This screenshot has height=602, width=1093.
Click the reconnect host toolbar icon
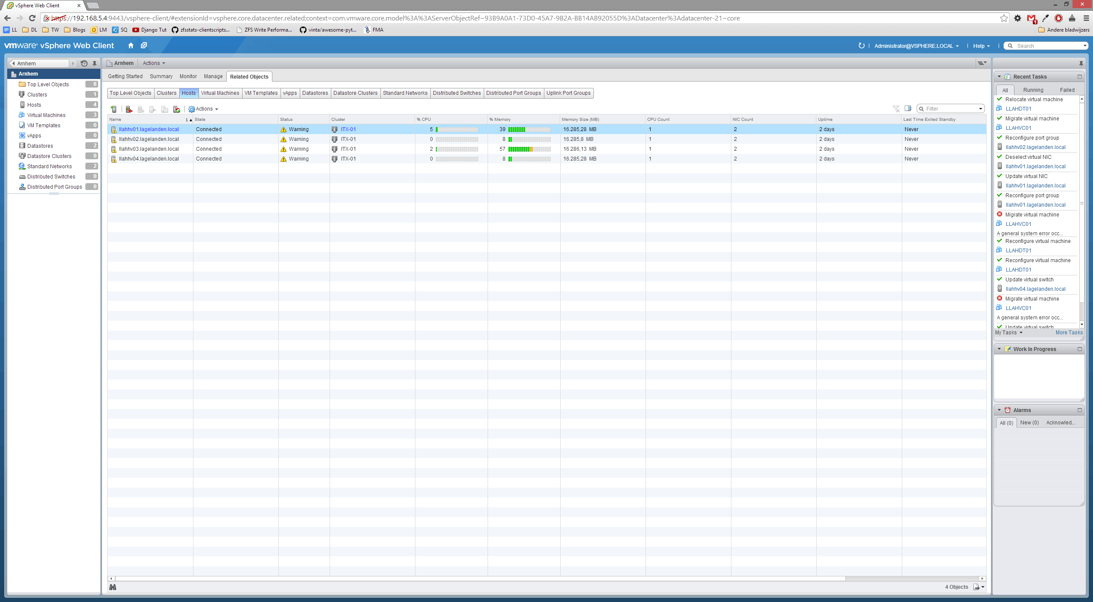click(x=176, y=109)
